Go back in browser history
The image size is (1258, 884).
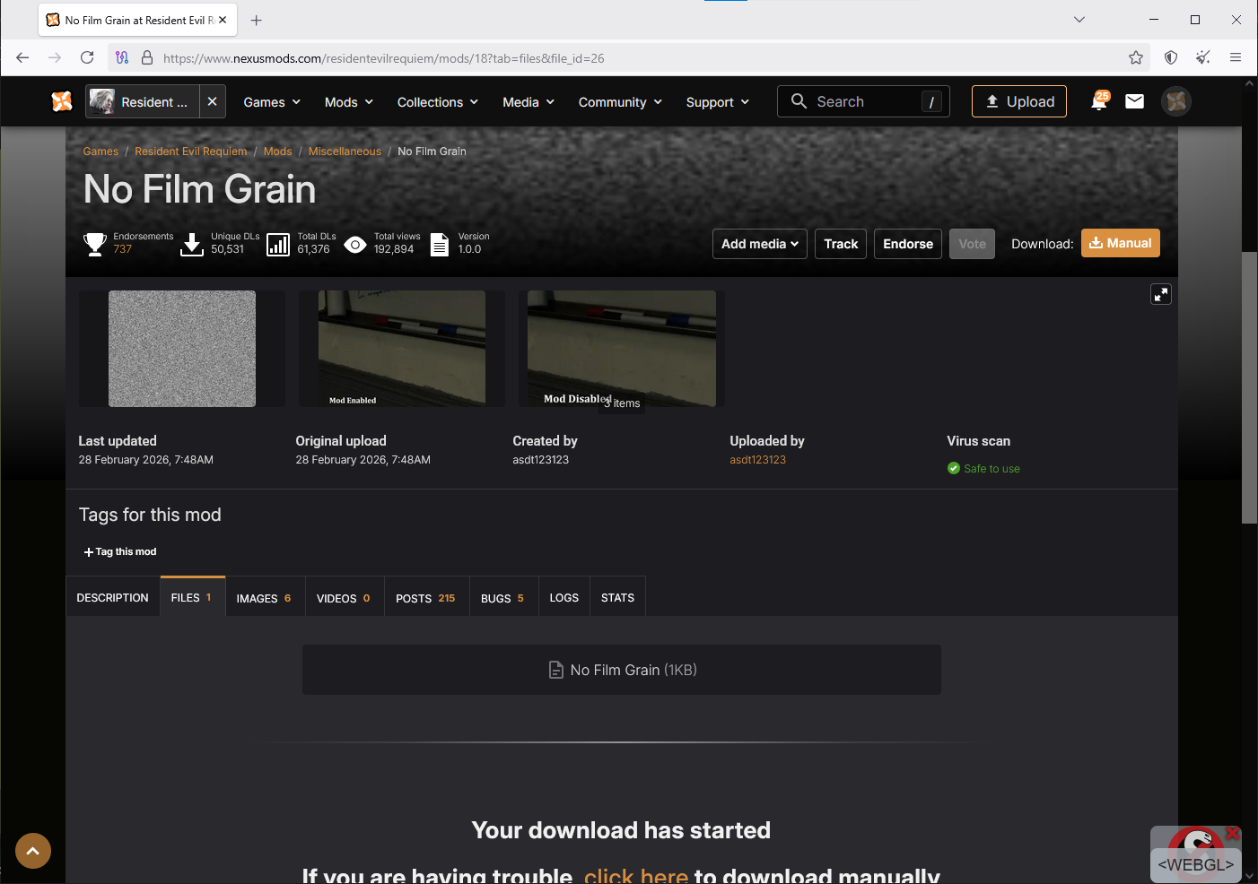tap(22, 57)
